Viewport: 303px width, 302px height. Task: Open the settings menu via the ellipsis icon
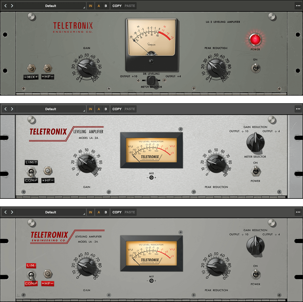[x=298, y=6]
